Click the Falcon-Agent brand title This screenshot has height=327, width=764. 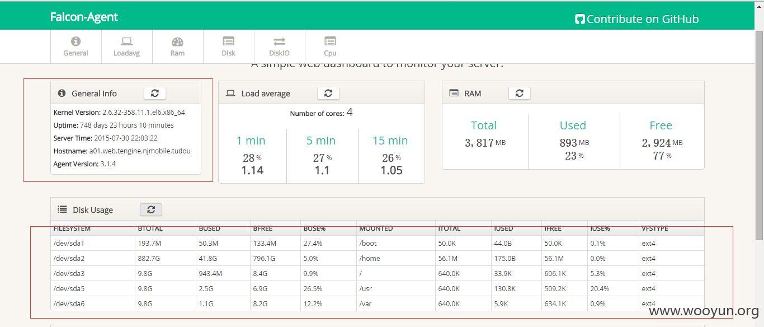[84, 17]
